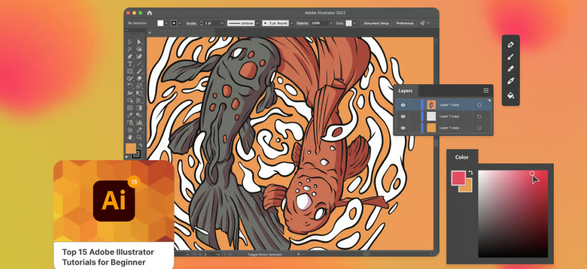This screenshot has width=587, height=269.
Task: Pick the pen nib icon in floating panel
Action: (510, 45)
